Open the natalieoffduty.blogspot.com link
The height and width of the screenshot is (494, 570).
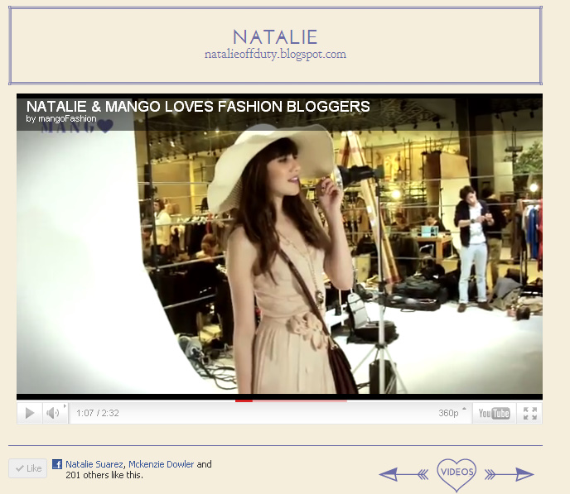(x=275, y=55)
